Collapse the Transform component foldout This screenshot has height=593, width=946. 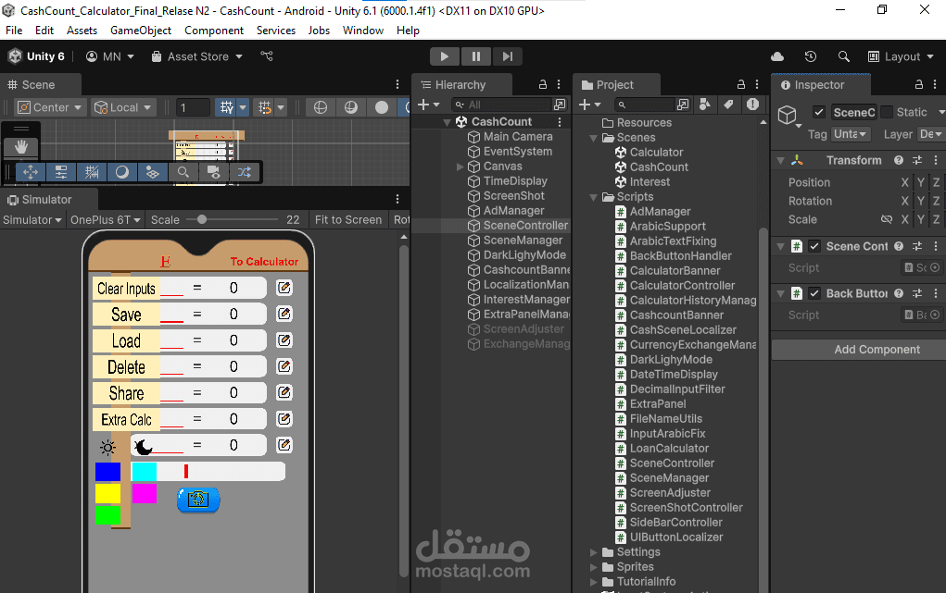pyautogui.click(x=781, y=160)
